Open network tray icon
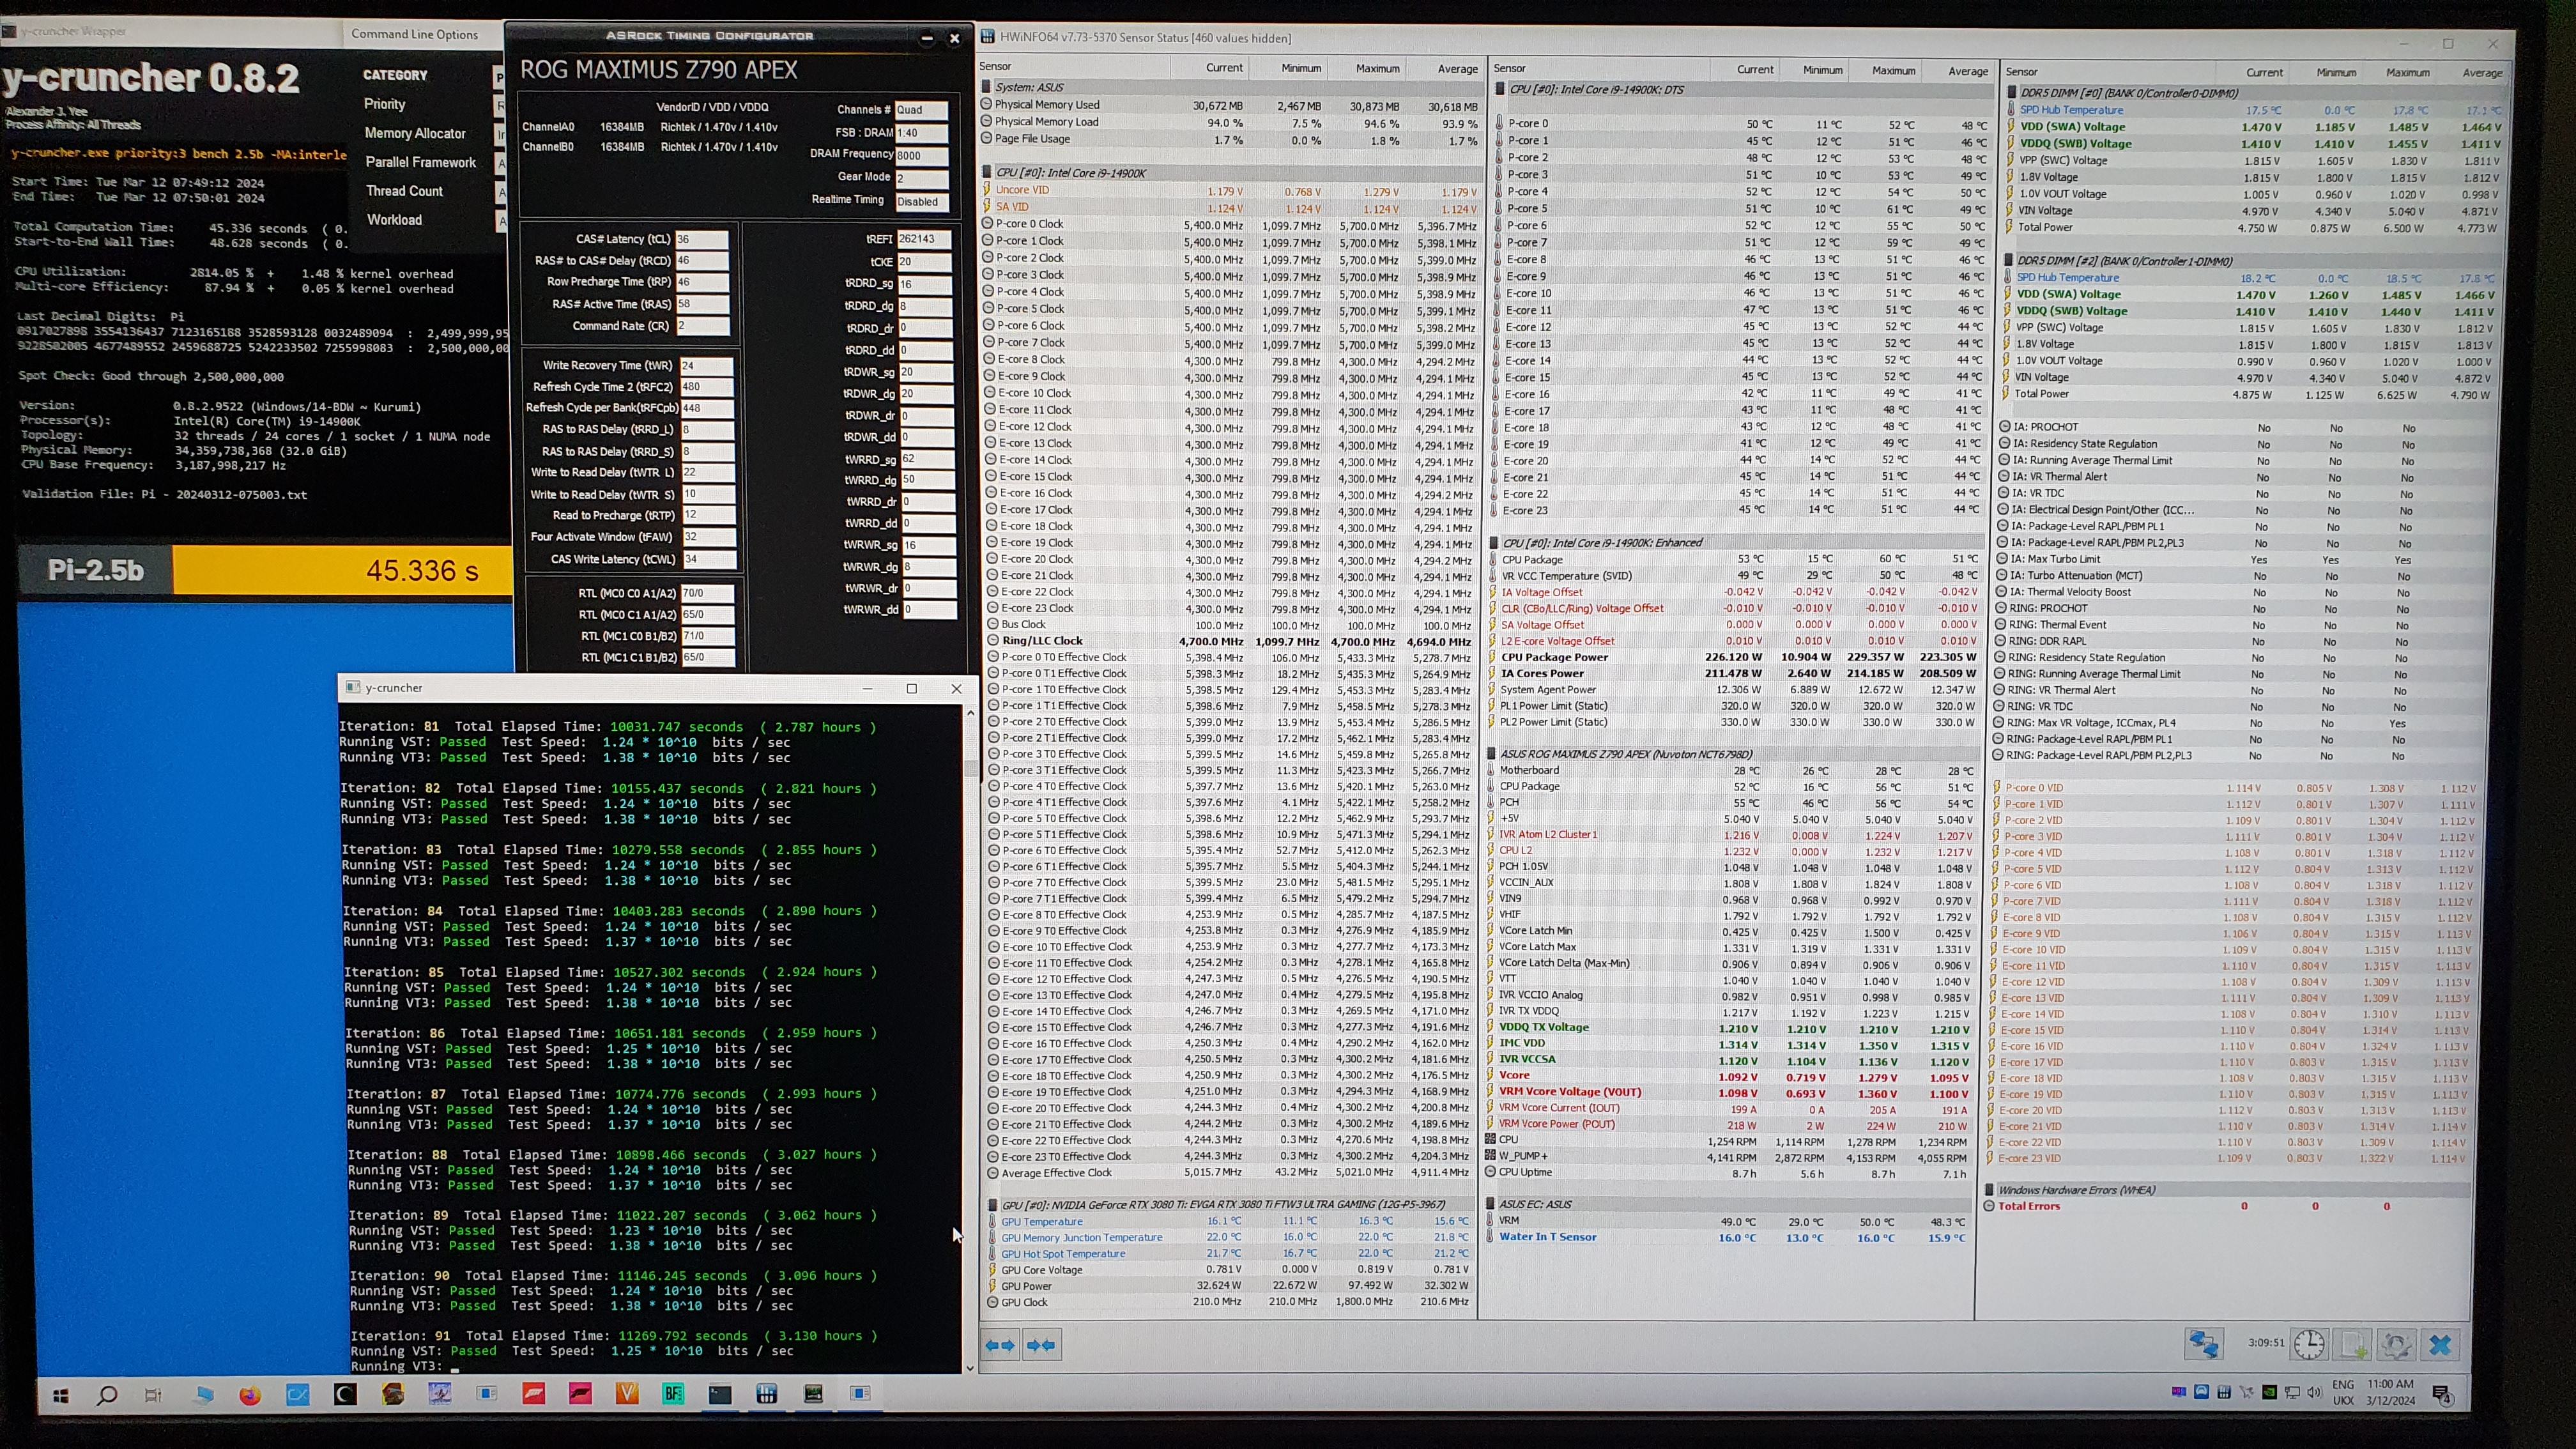The width and height of the screenshot is (2576, 1449). 2292,1392
